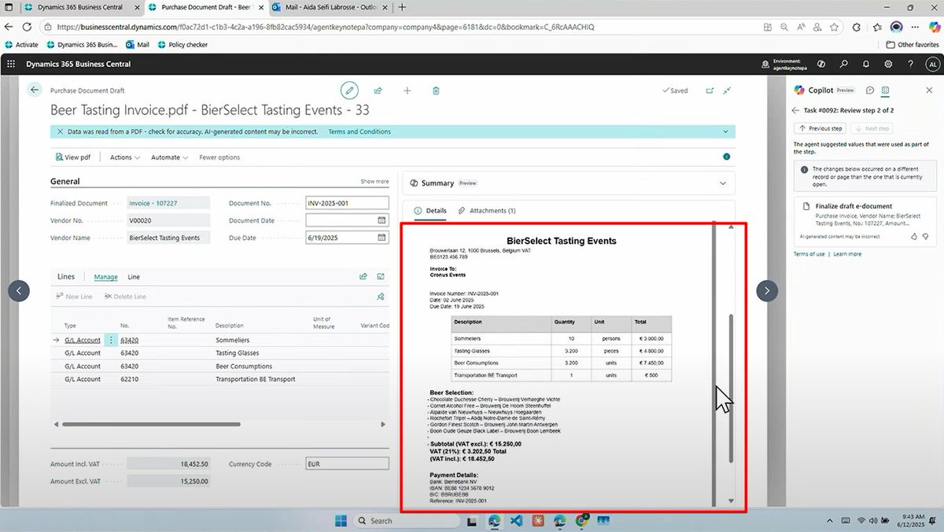Click thumbs up on Finalize draft card
Image resolution: width=944 pixels, height=532 pixels.
tap(913, 236)
